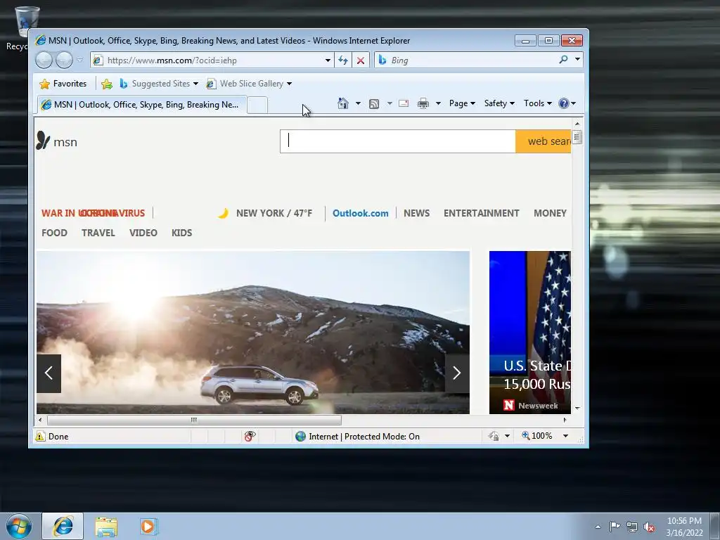
Task: Open recent pages dropdown beside Forward button
Action: tap(80, 60)
